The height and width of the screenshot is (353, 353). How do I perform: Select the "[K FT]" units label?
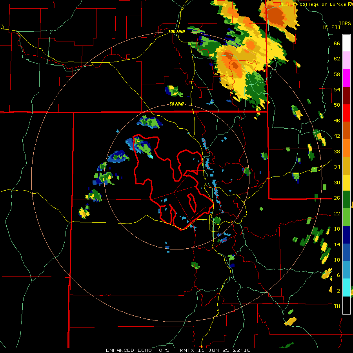click(332, 27)
